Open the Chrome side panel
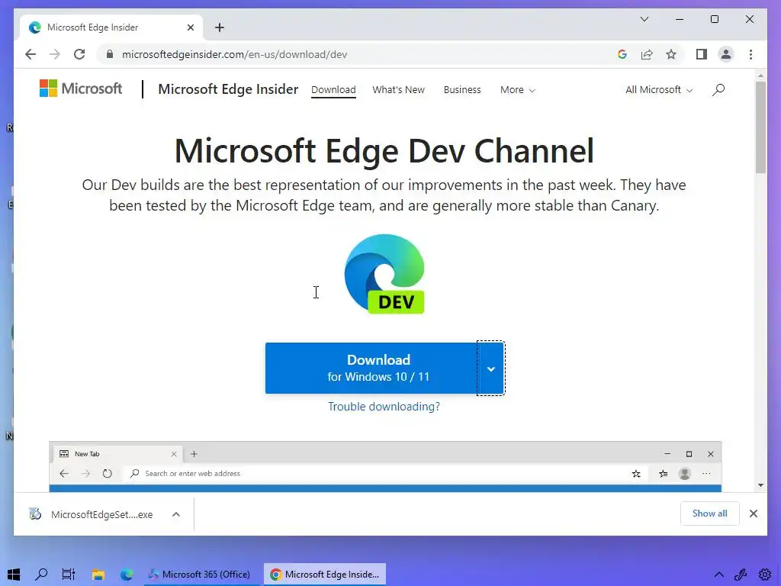The height and width of the screenshot is (586, 781). click(702, 54)
